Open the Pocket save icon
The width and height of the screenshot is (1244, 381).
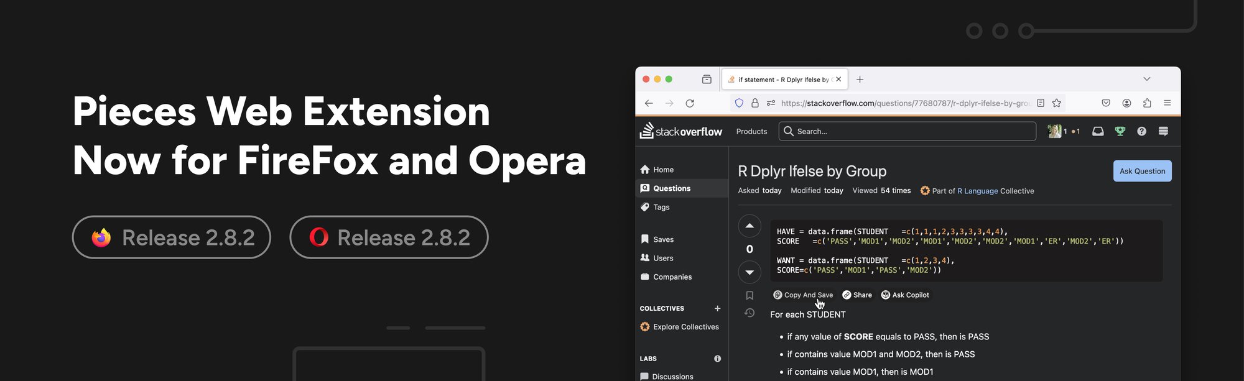1106,103
